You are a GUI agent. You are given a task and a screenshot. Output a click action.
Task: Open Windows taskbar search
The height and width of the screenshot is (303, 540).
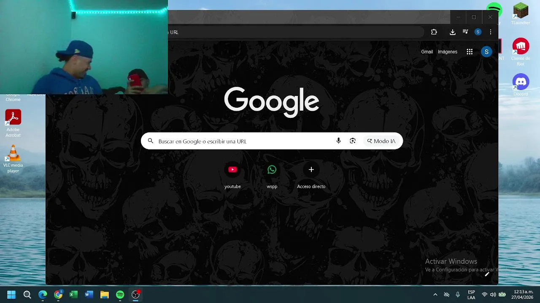pyautogui.click(x=27, y=295)
